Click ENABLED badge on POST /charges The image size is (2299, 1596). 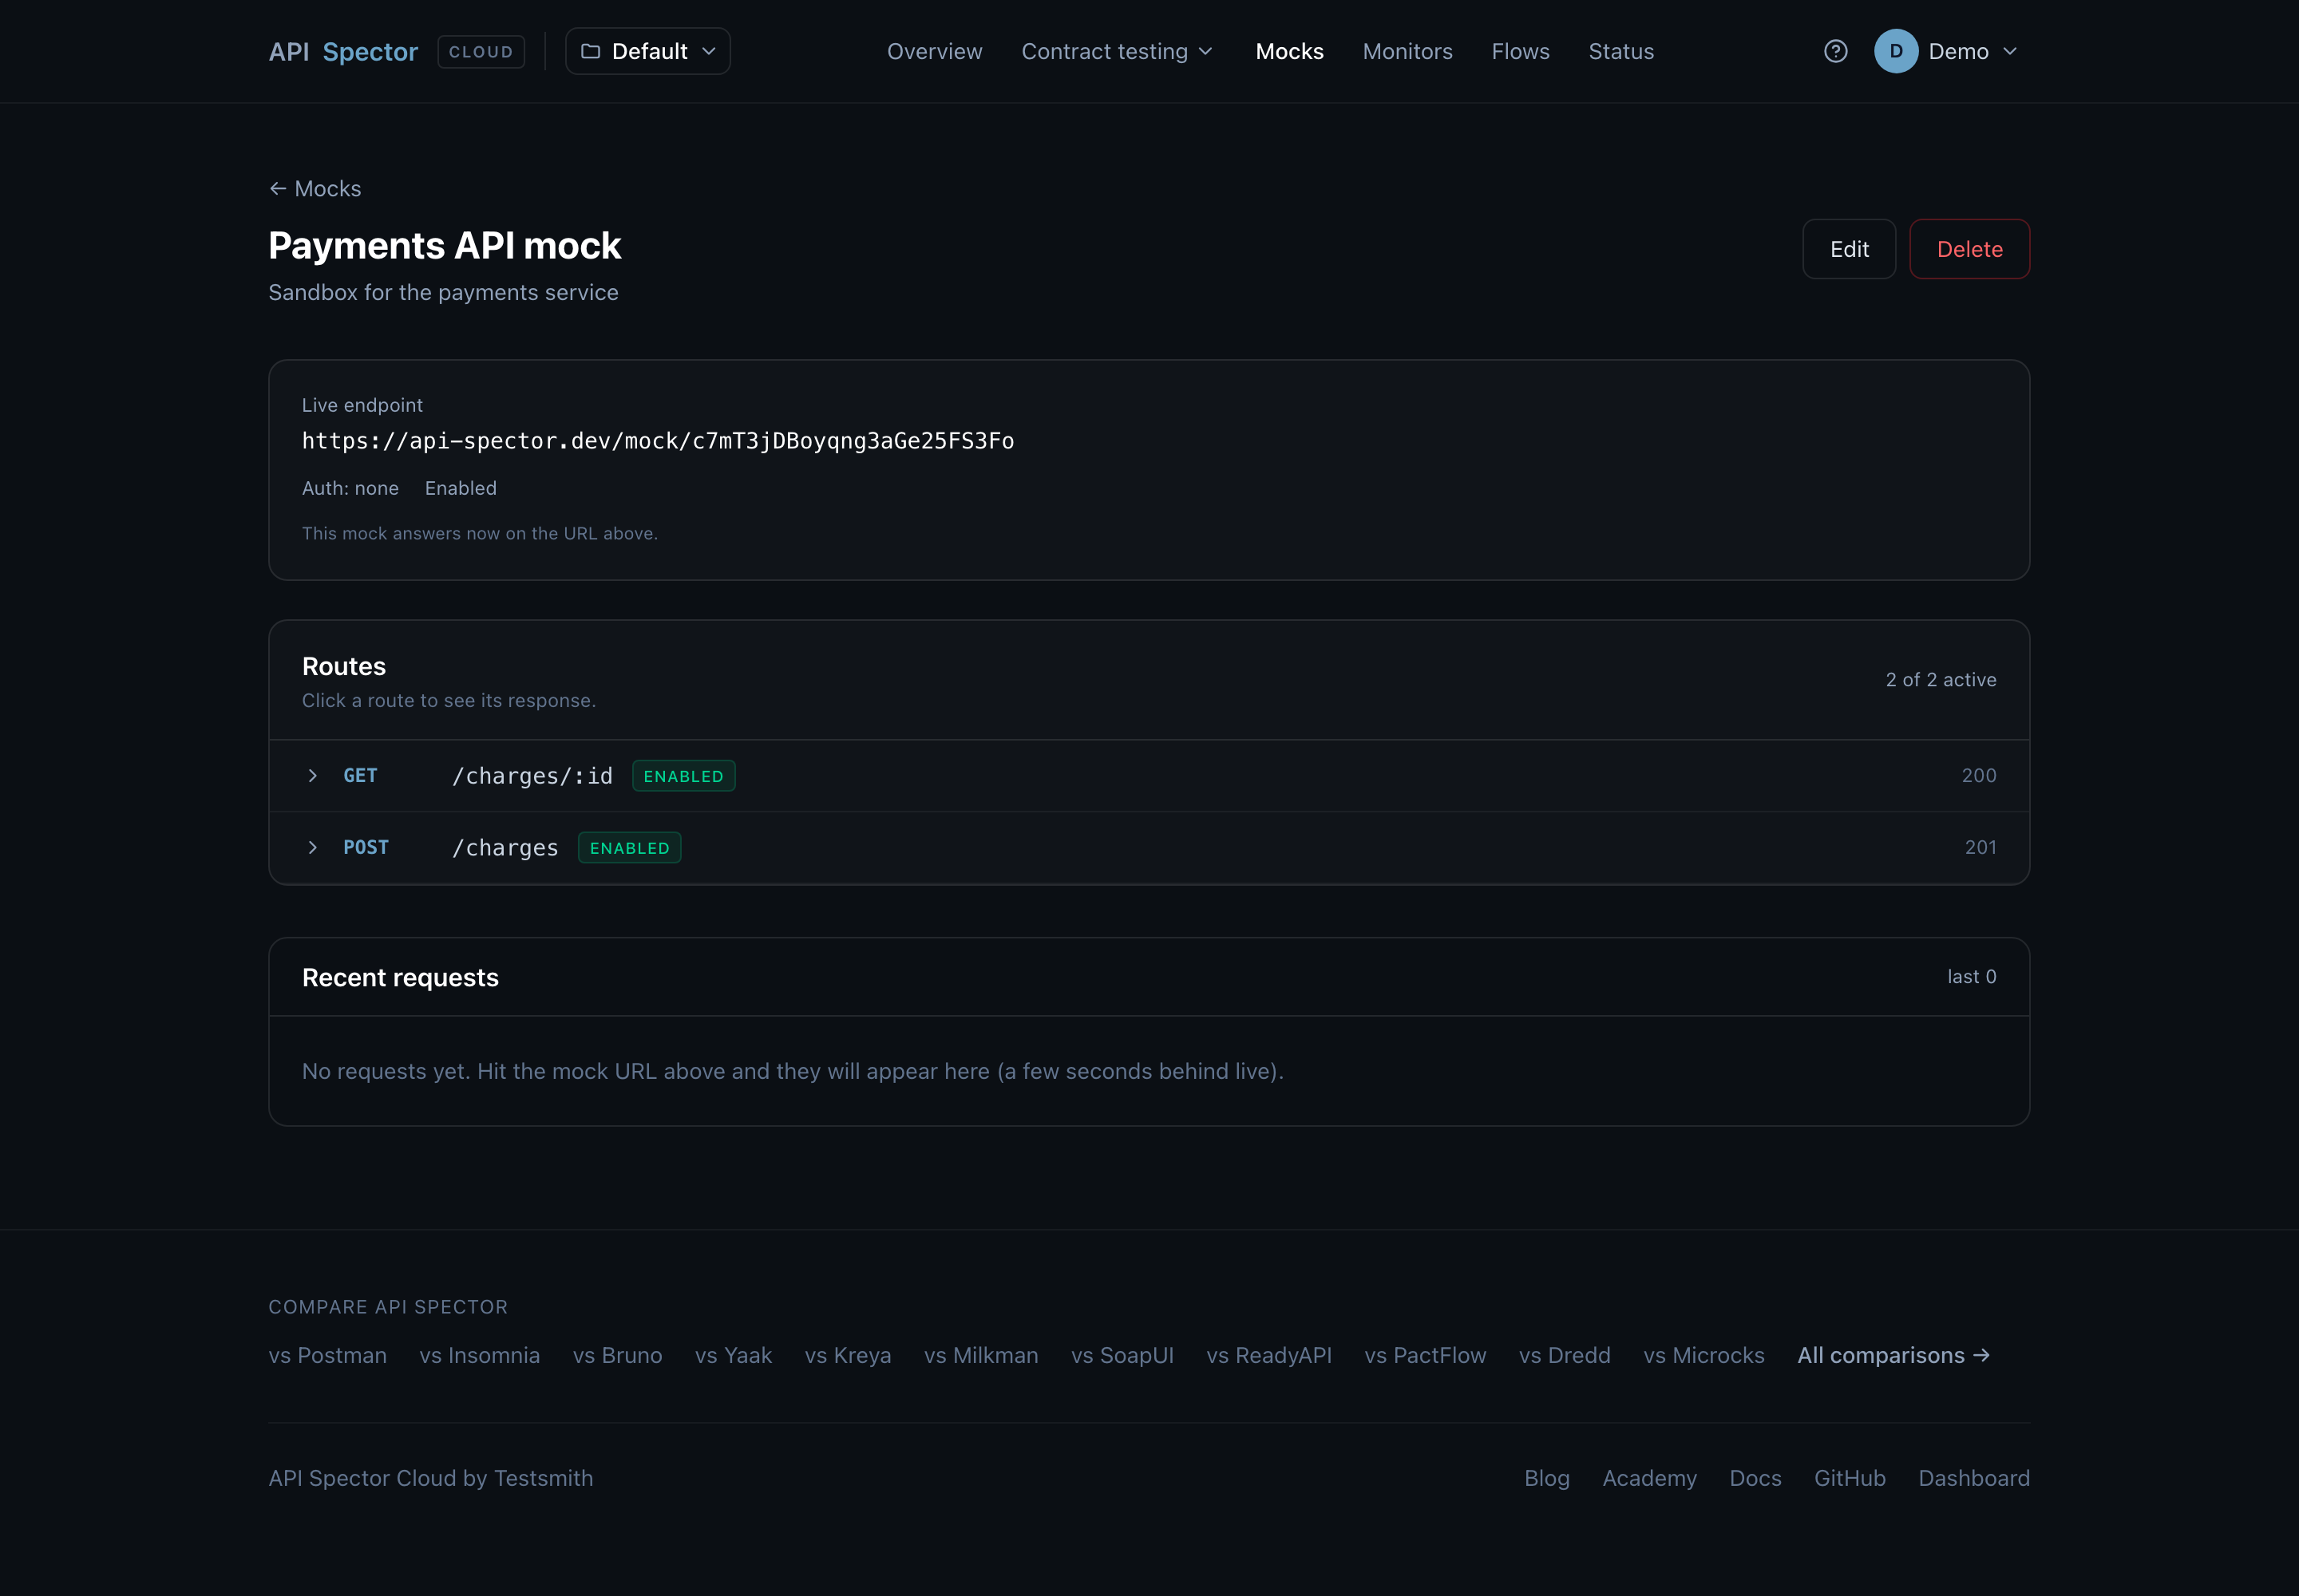(x=631, y=848)
